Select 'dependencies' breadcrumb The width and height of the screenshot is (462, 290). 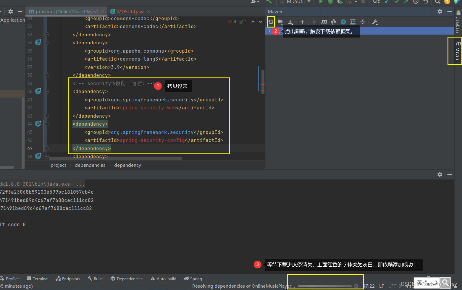[90, 165]
